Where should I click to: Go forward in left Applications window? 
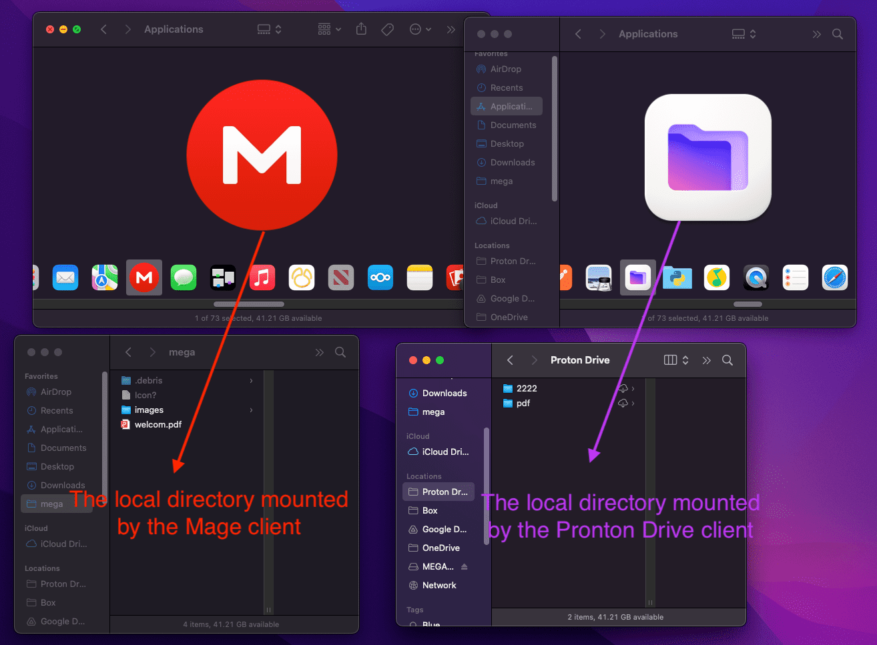coord(127,29)
